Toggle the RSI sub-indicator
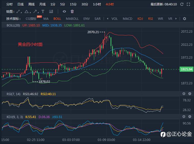The width and height of the screenshot is (194, 144). tap(150, 19)
